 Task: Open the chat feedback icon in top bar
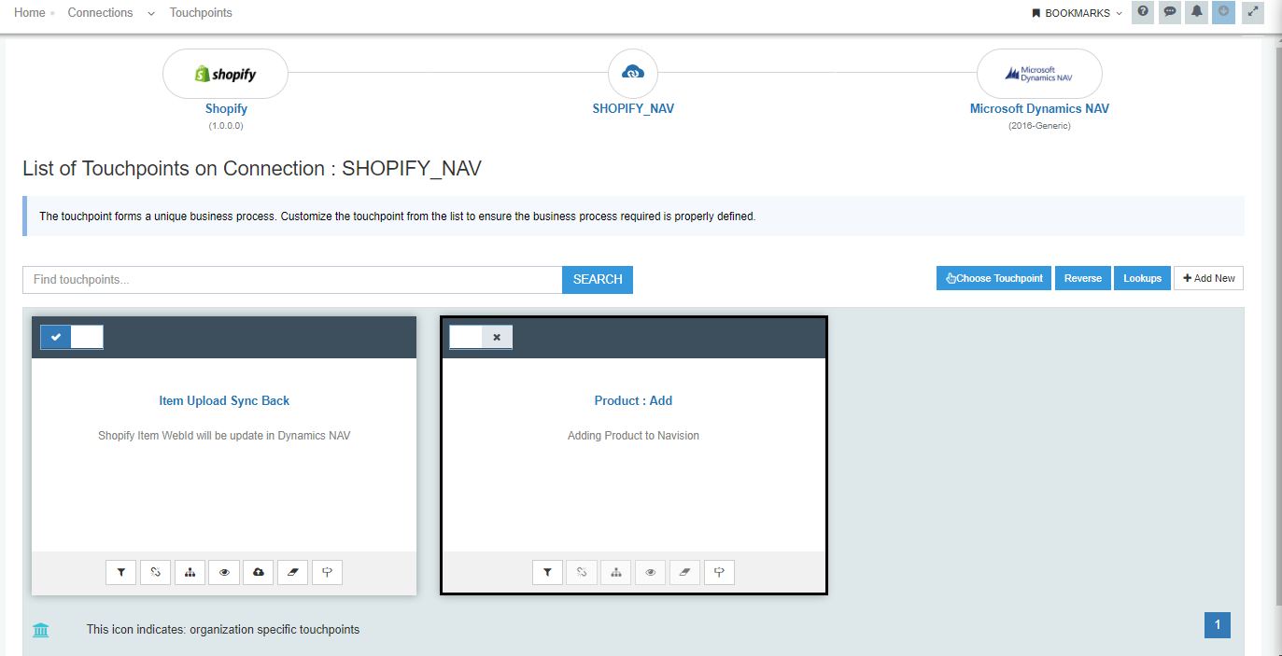(x=1169, y=12)
